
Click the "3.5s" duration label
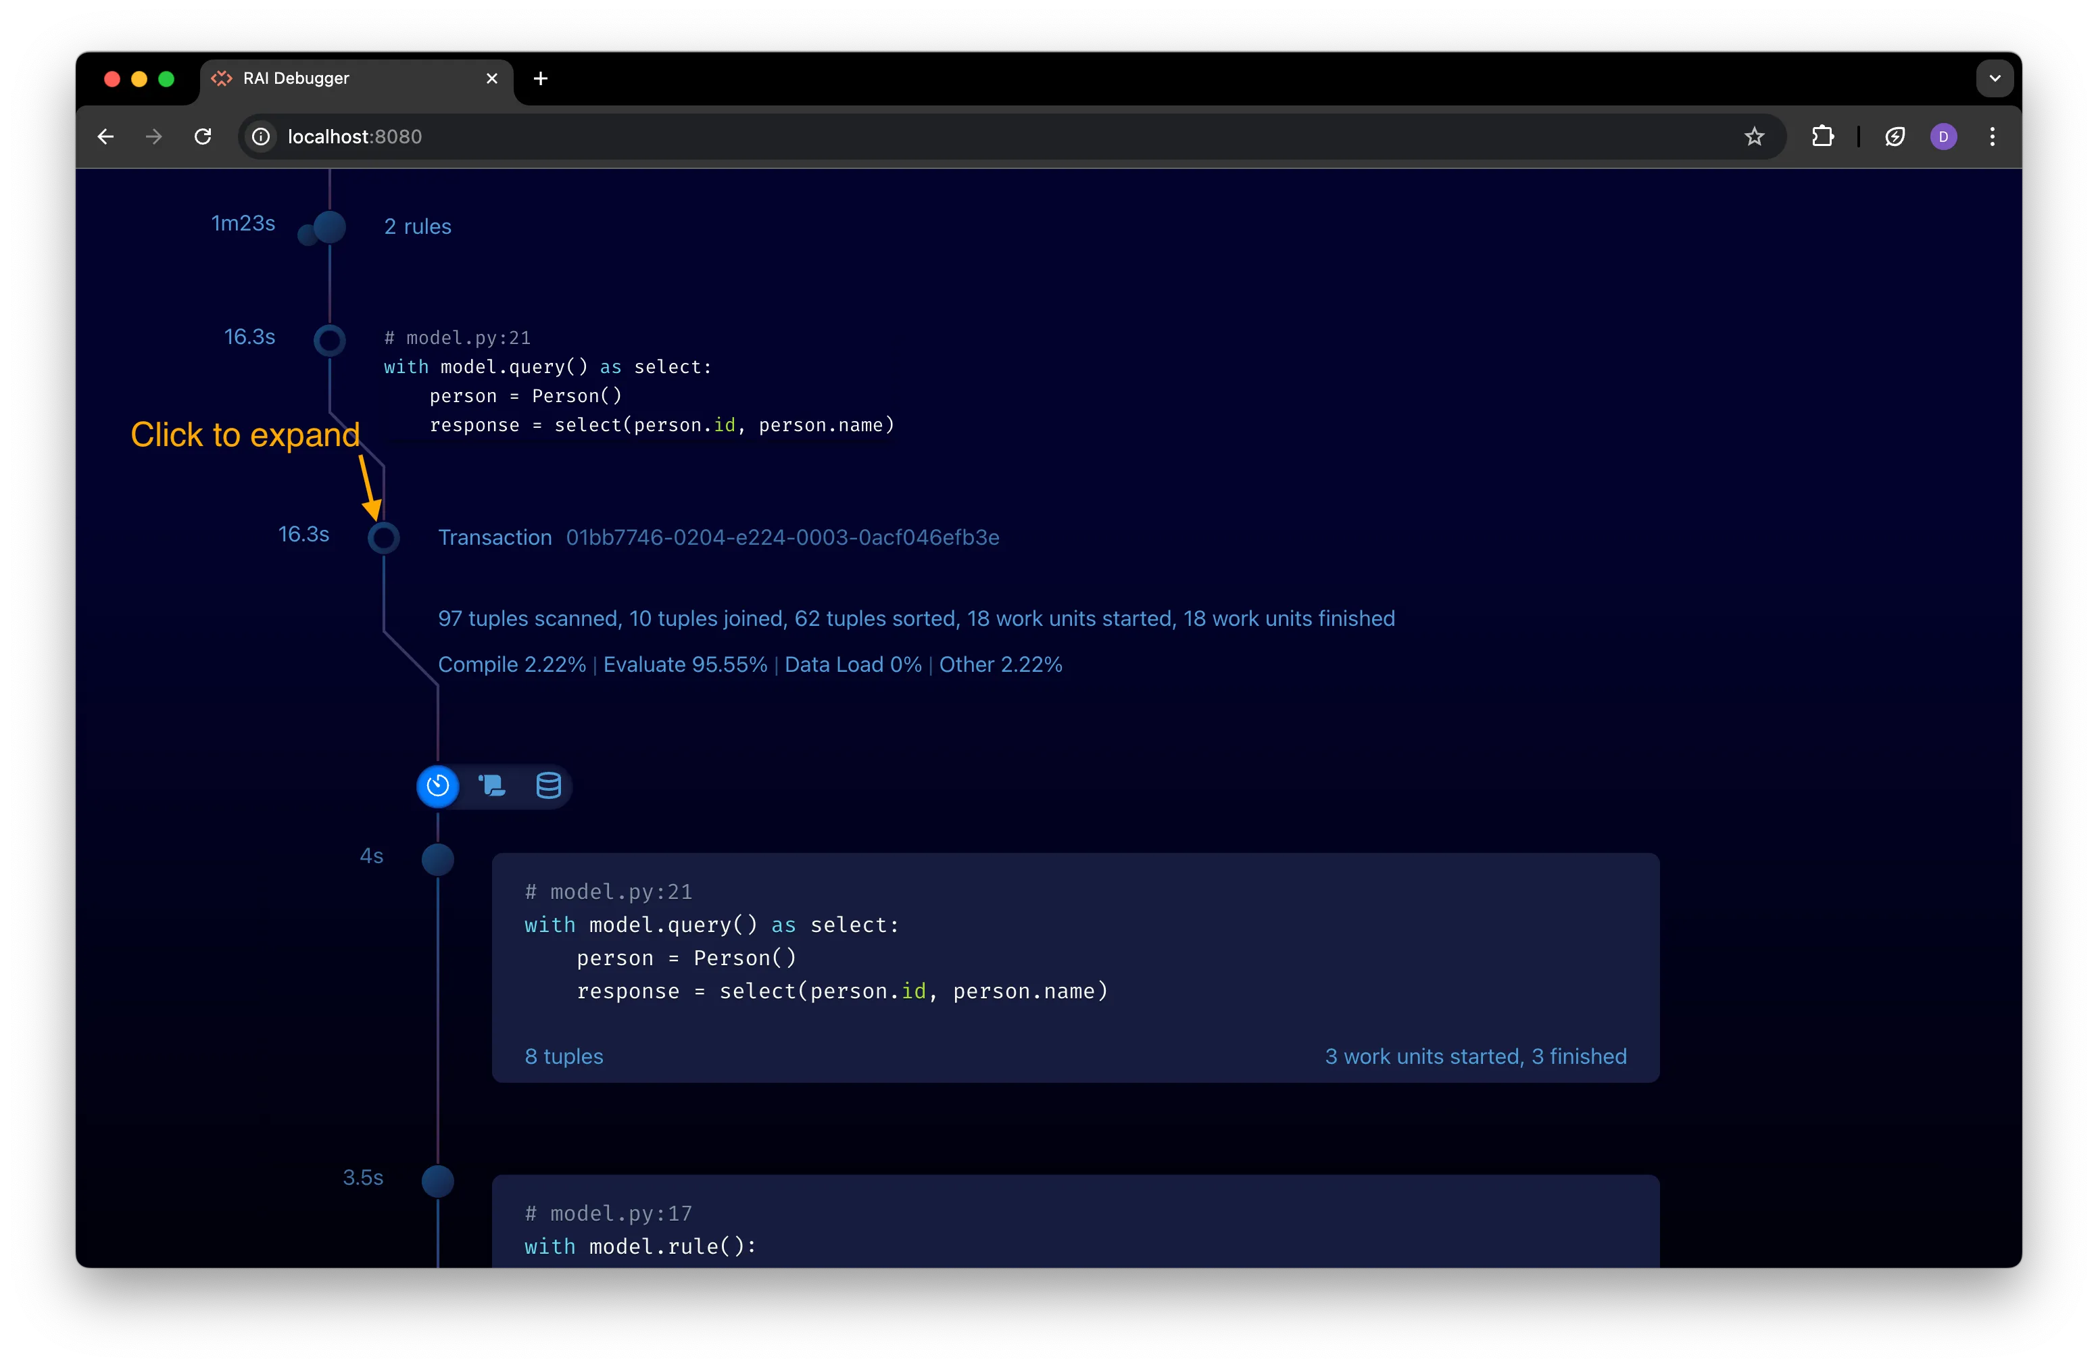click(x=363, y=1177)
